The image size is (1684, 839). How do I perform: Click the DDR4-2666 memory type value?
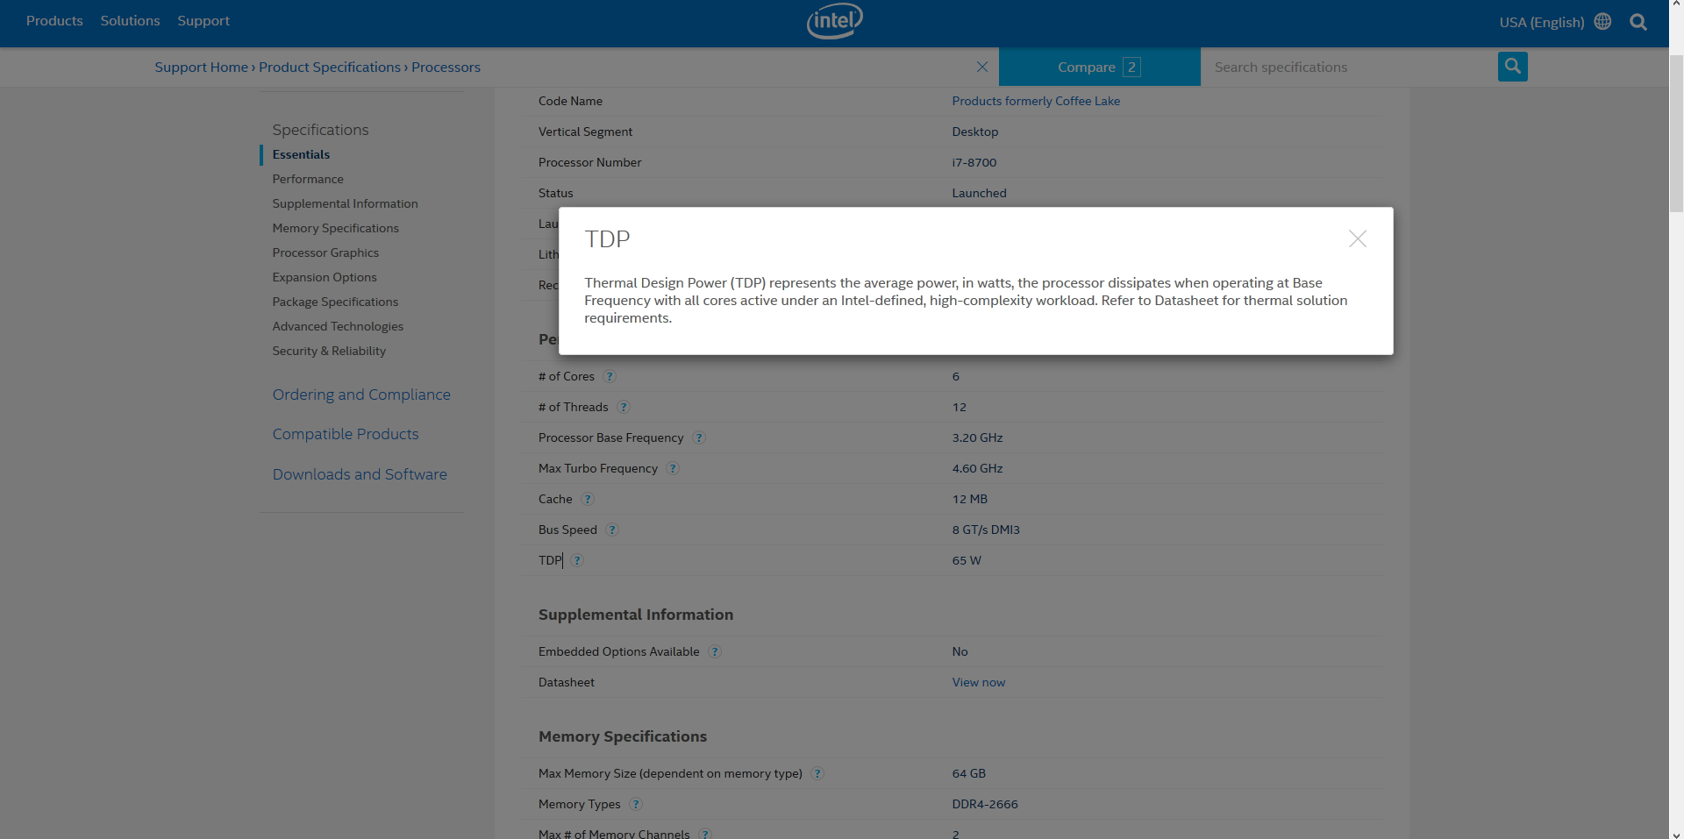(x=985, y=804)
